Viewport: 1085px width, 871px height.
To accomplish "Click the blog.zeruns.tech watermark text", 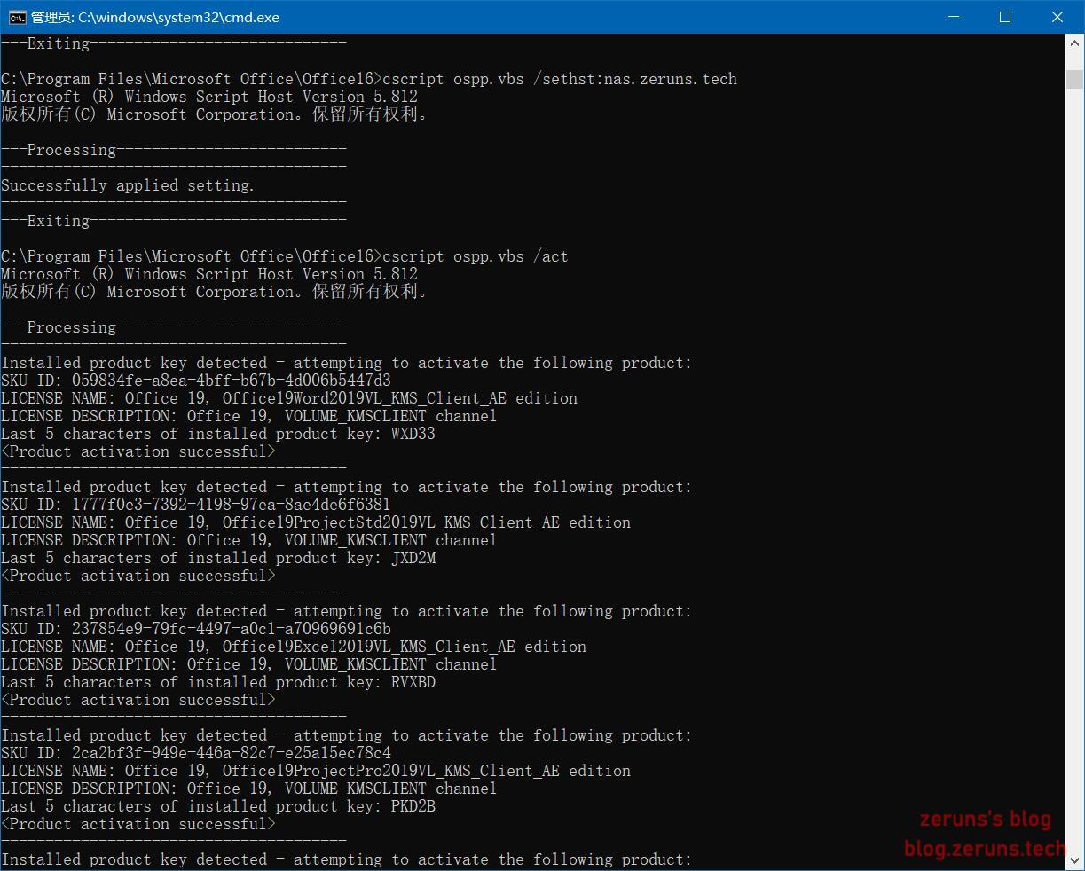I will 984,849.
